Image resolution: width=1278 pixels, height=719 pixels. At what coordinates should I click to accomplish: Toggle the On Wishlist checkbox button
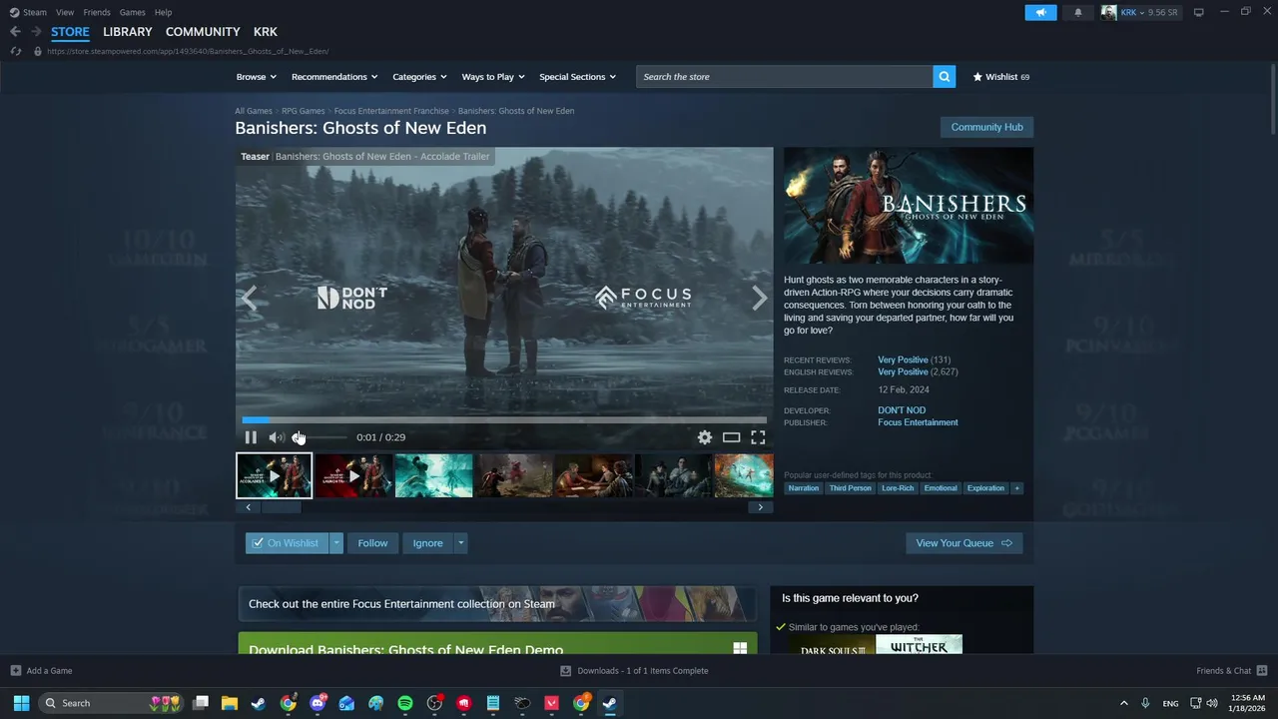(287, 543)
